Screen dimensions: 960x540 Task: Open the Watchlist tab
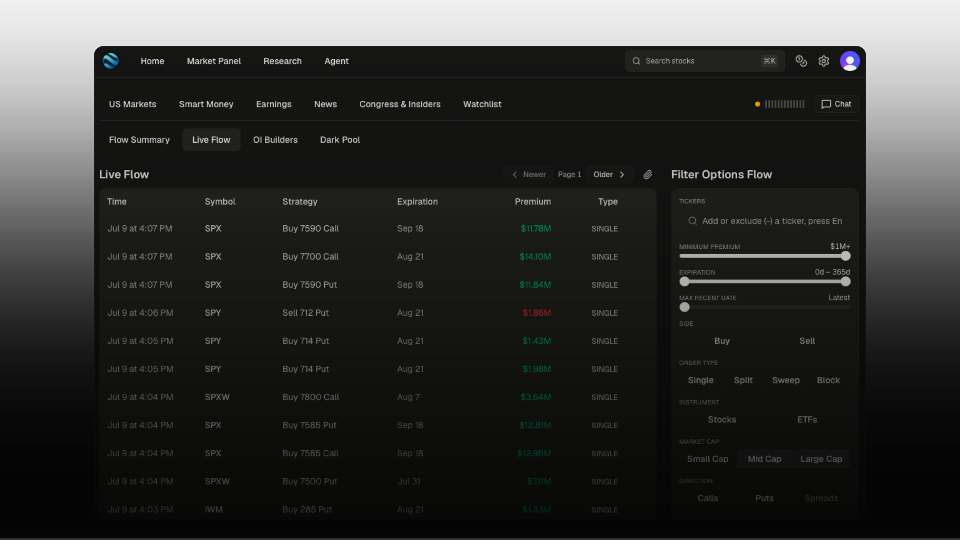482,104
